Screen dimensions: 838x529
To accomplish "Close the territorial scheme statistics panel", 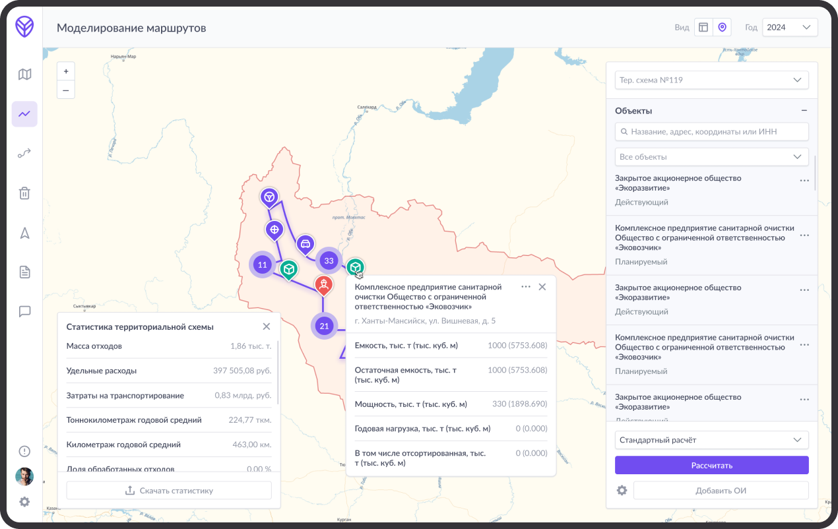I will pos(267,327).
